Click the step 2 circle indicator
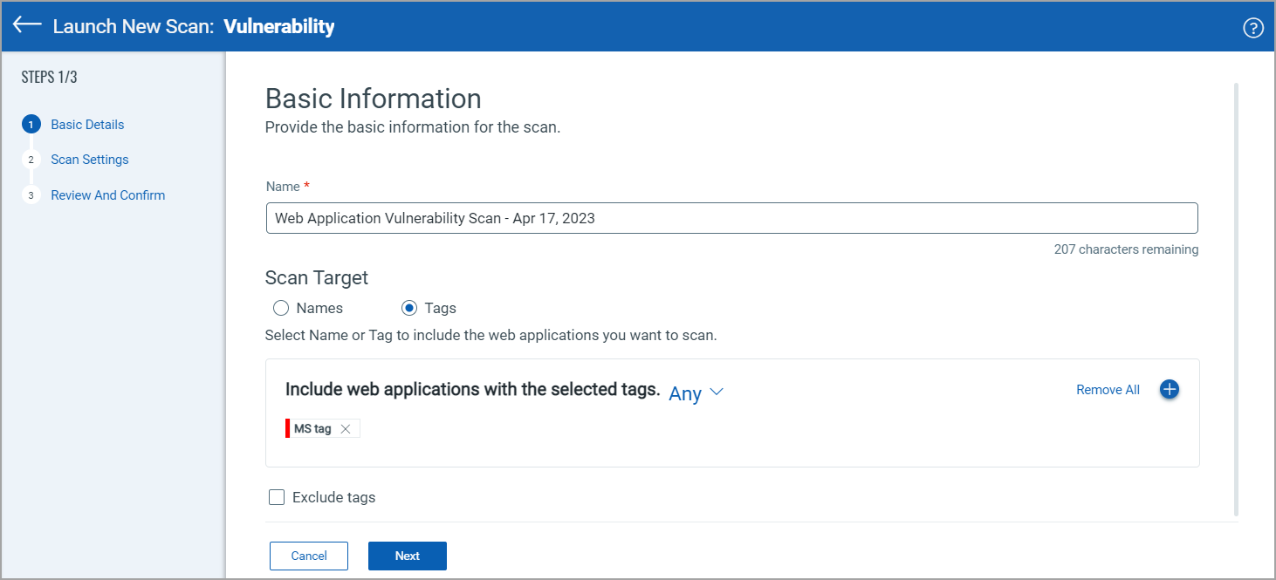Screen dimensions: 1276x580 tap(31, 160)
